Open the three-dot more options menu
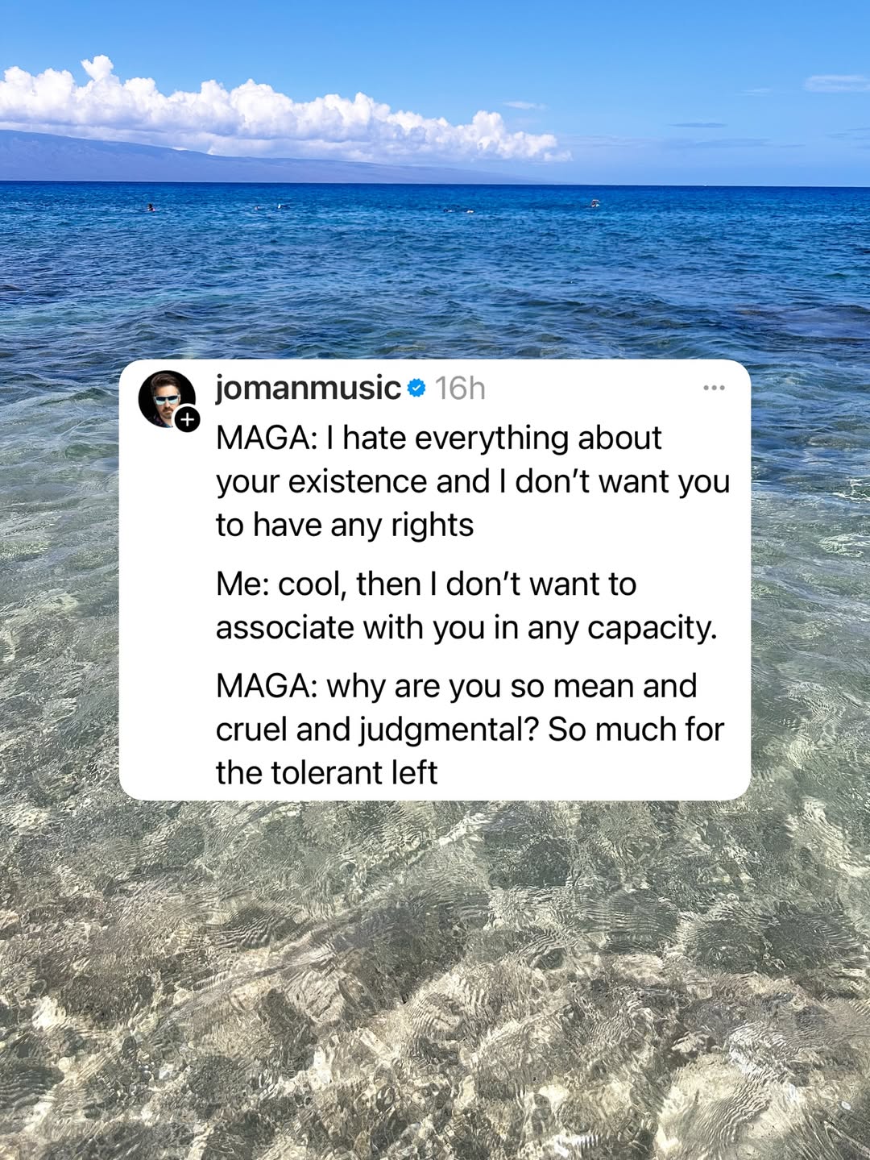 point(714,388)
